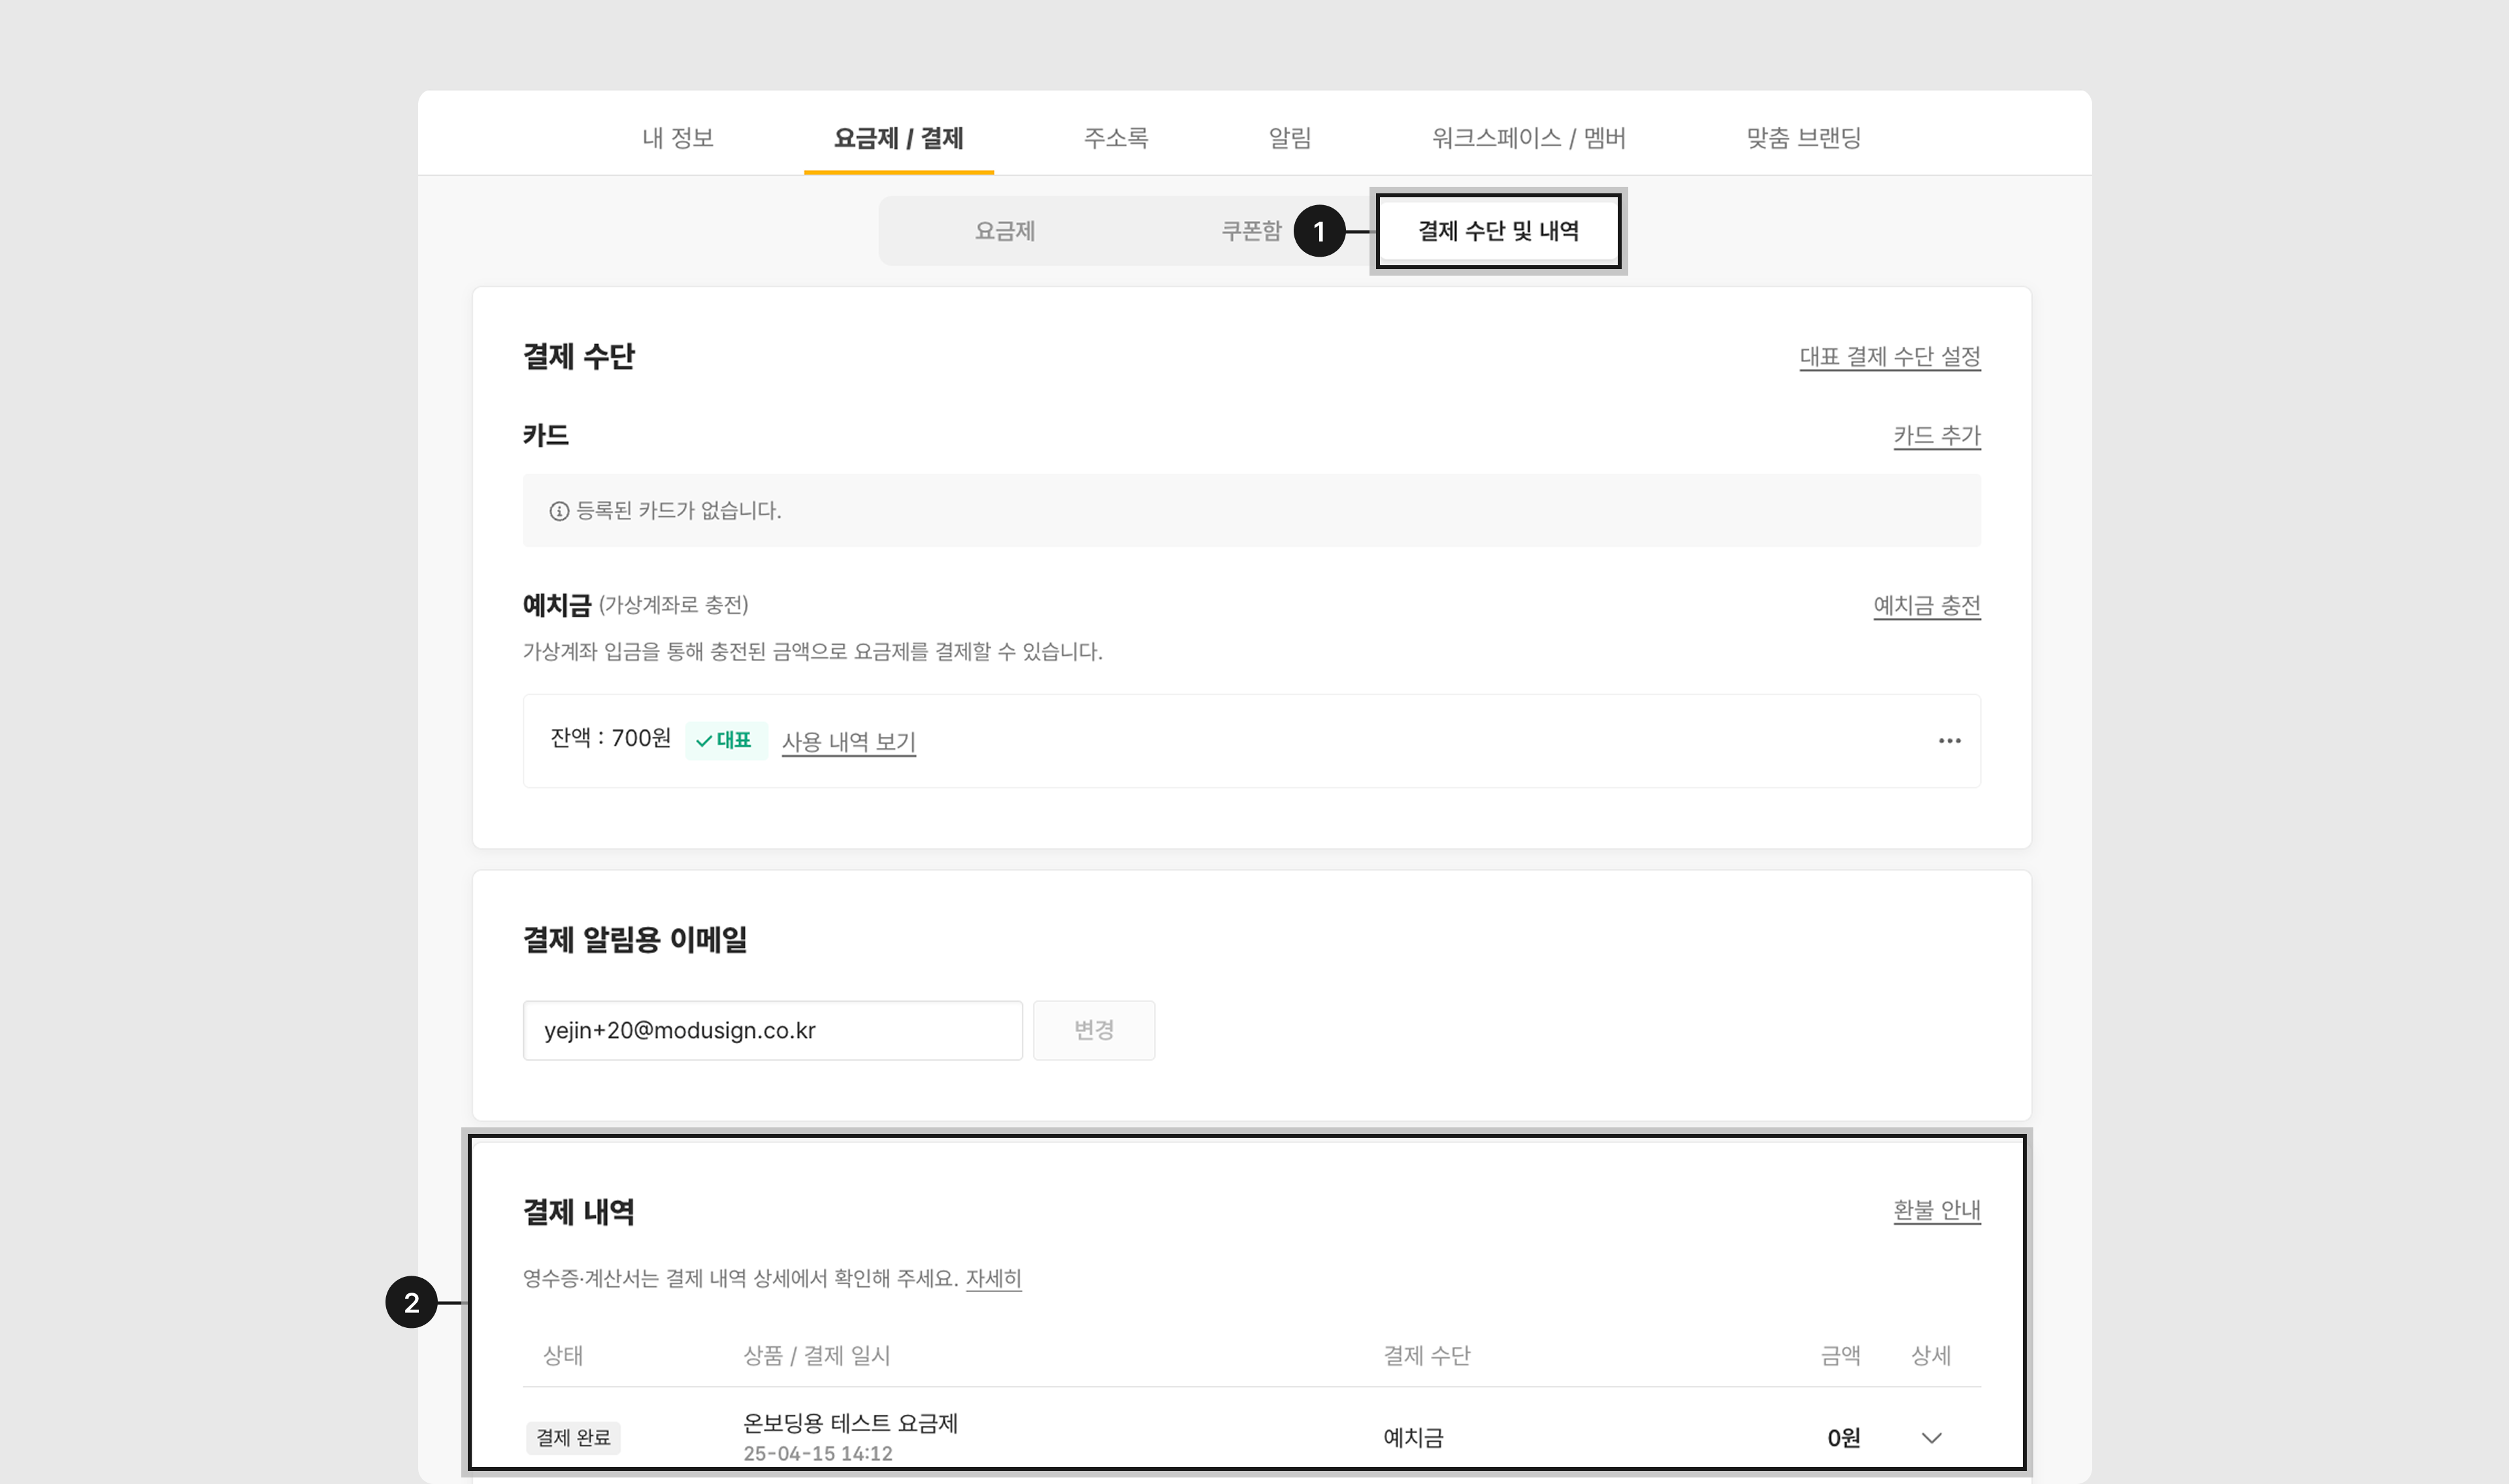Switch to the 요금제 sub-tab

tap(1004, 231)
